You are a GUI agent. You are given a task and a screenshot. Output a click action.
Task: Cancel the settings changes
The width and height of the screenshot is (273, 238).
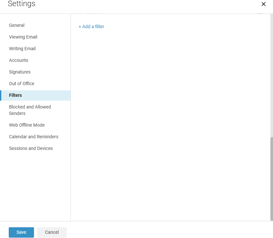tap(52, 232)
